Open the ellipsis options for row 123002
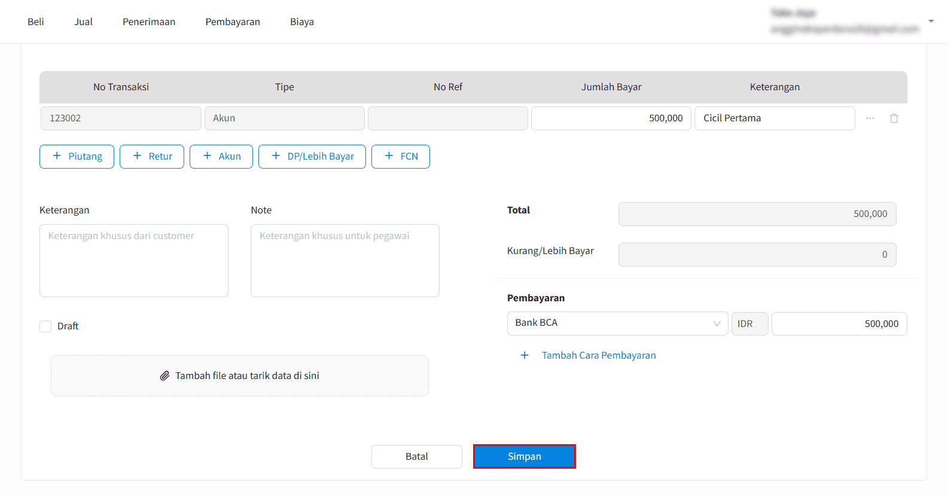The height and width of the screenshot is (495, 948). [x=870, y=118]
